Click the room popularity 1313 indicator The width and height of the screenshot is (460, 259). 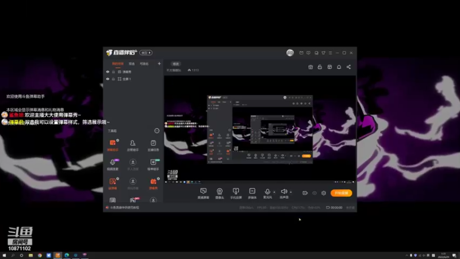193,70
